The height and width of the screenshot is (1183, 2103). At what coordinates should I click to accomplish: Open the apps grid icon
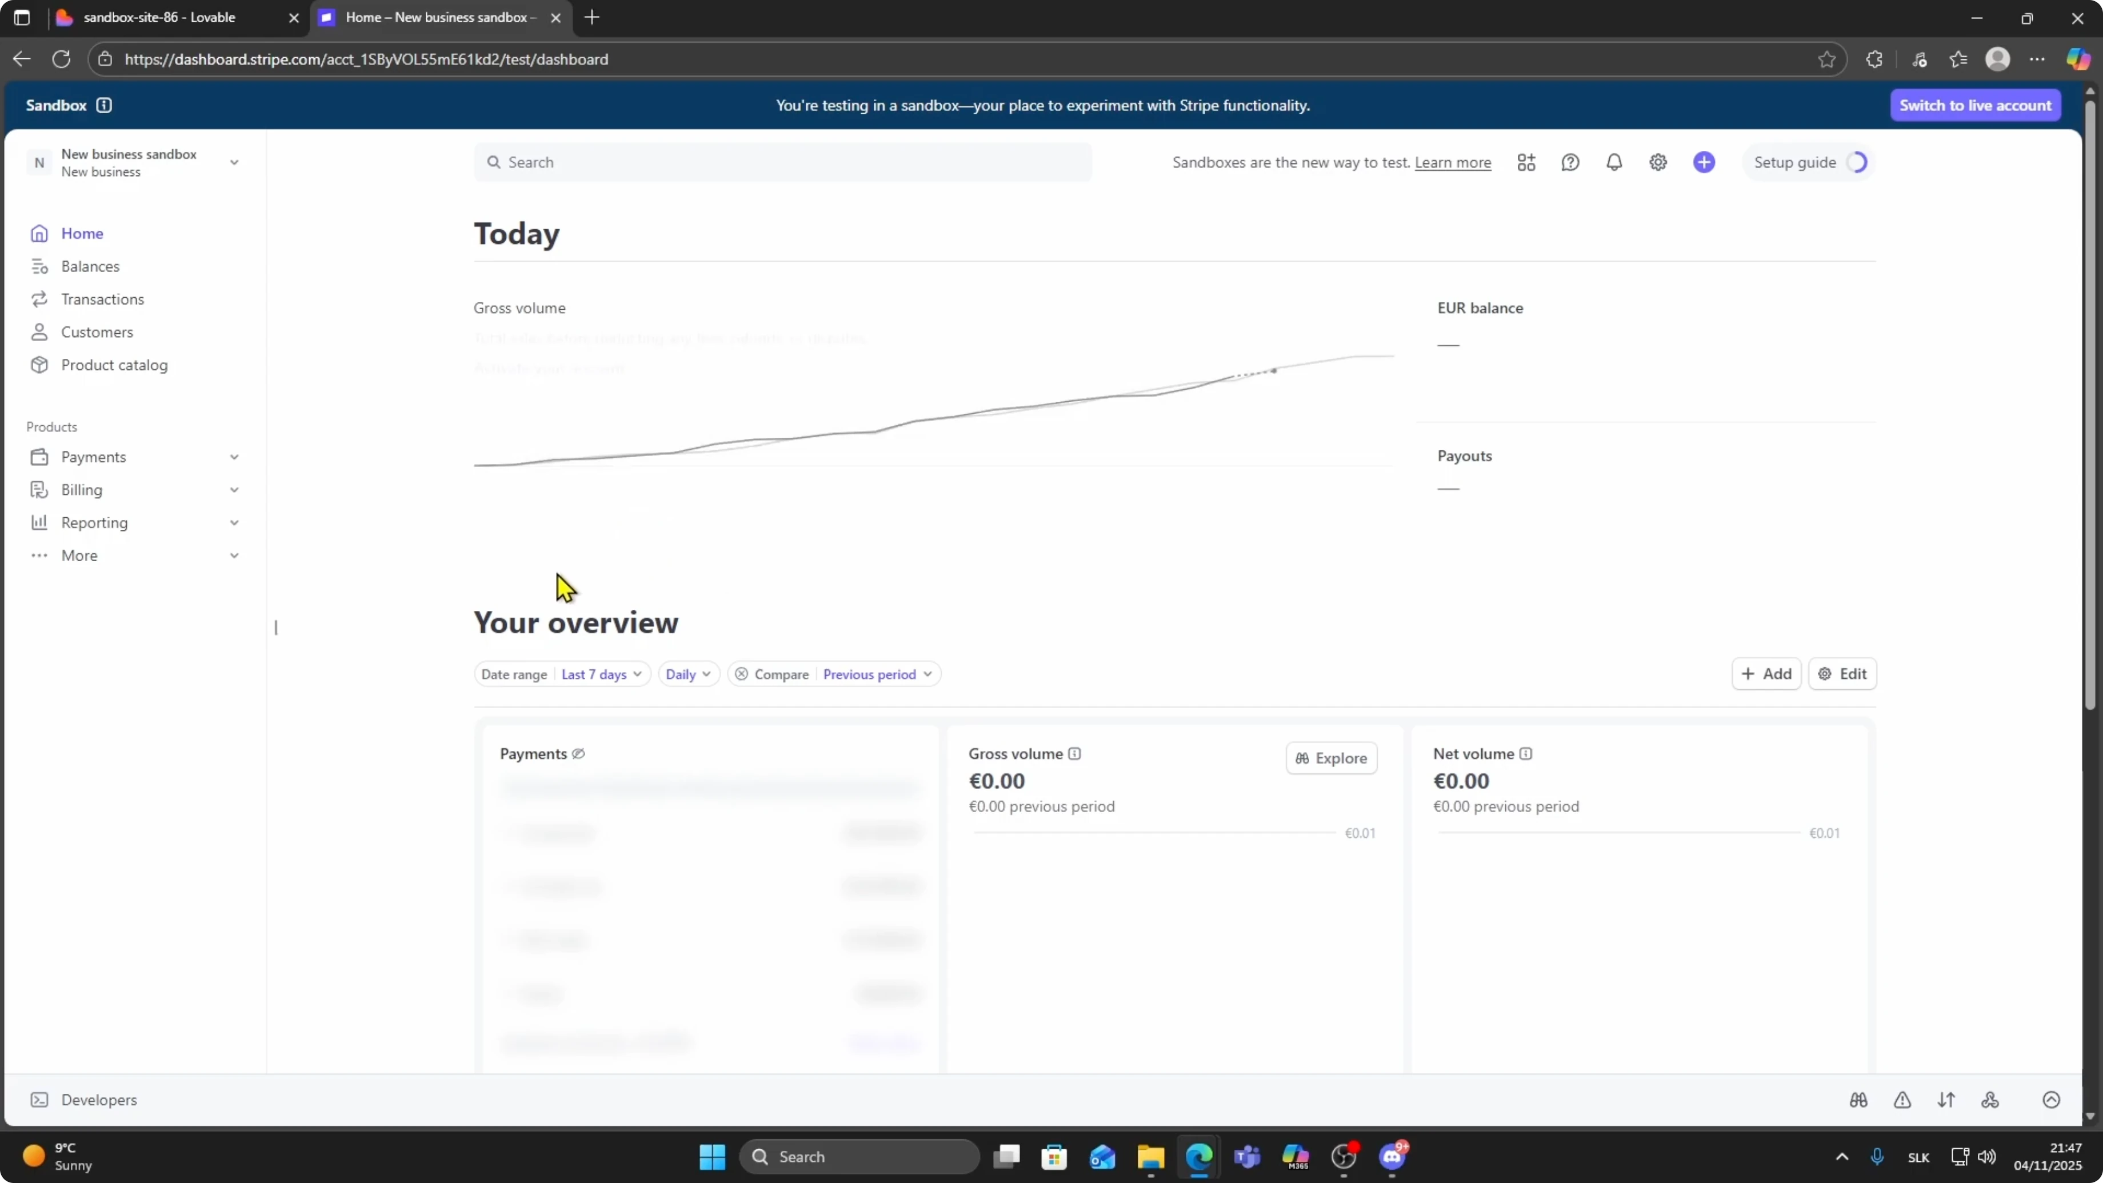[1526, 162]
